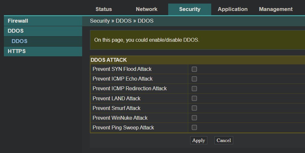
Task: Enable Prevent LAND Attack checkbox
Action: 194,98
